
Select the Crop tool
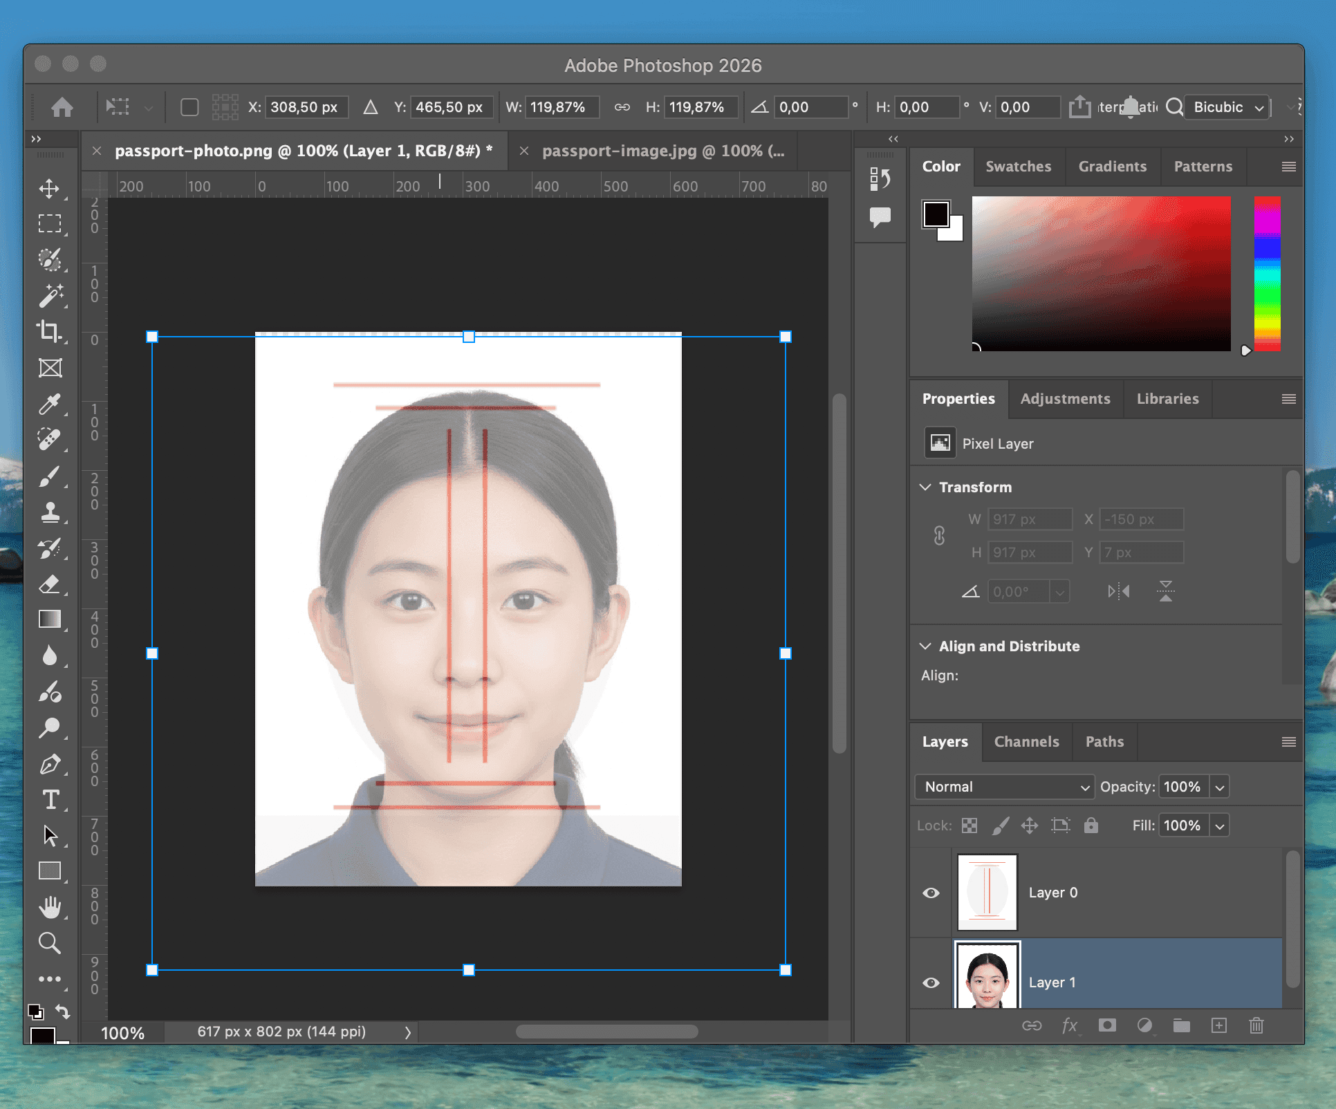(50, 331)
